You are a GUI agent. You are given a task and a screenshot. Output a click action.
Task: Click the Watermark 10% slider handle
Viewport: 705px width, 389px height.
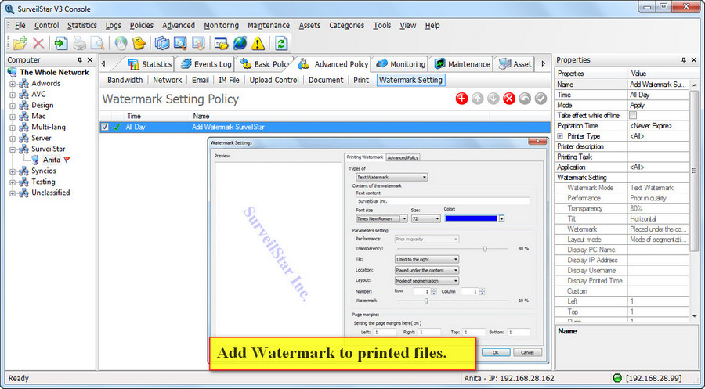pyautogui.click(x=426, y=301)
